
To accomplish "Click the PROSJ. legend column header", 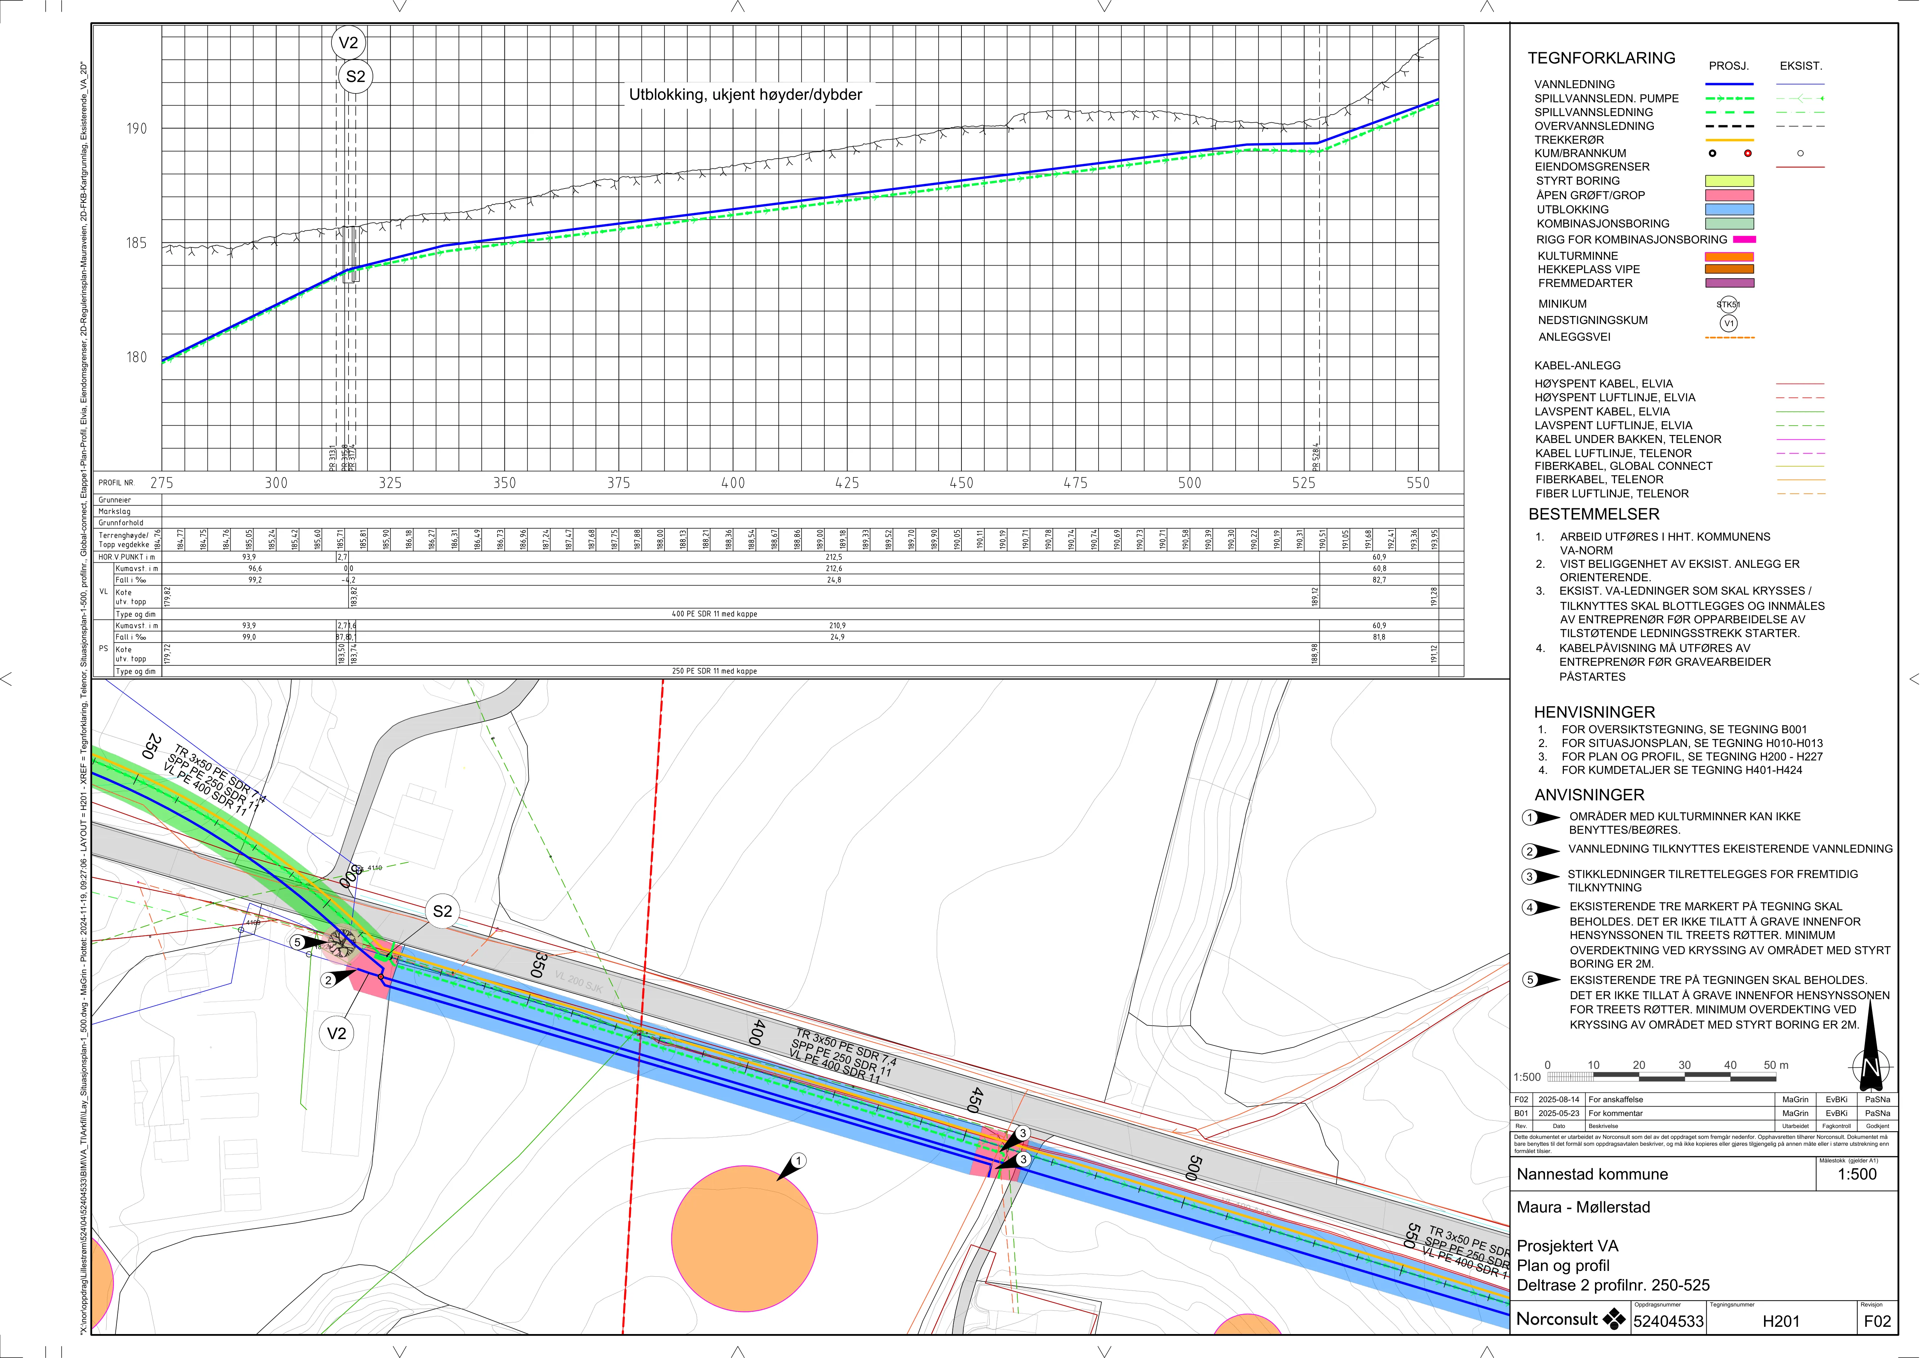I will [1729, 65].
